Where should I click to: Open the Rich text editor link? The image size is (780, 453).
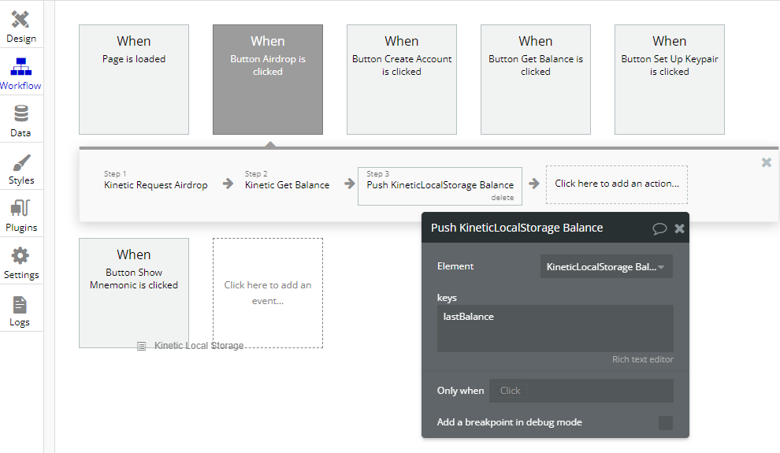pyautogui.click(x=642, y=359)
